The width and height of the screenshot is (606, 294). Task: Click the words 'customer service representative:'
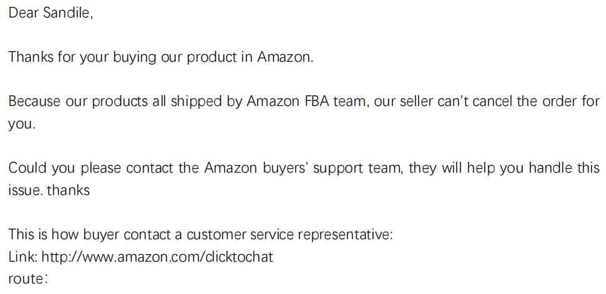pyautogui.click(x=290, y=234)
